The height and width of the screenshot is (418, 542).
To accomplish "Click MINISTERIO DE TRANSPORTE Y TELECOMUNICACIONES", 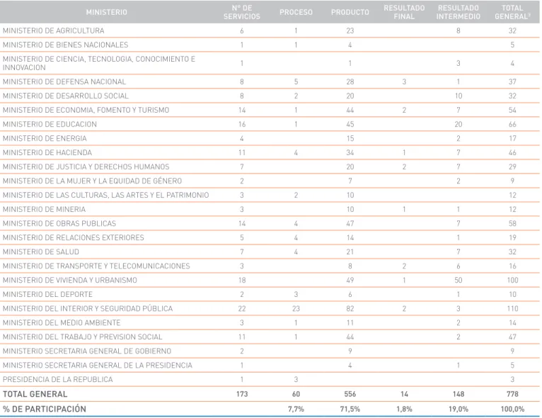I will click(96, 266).
